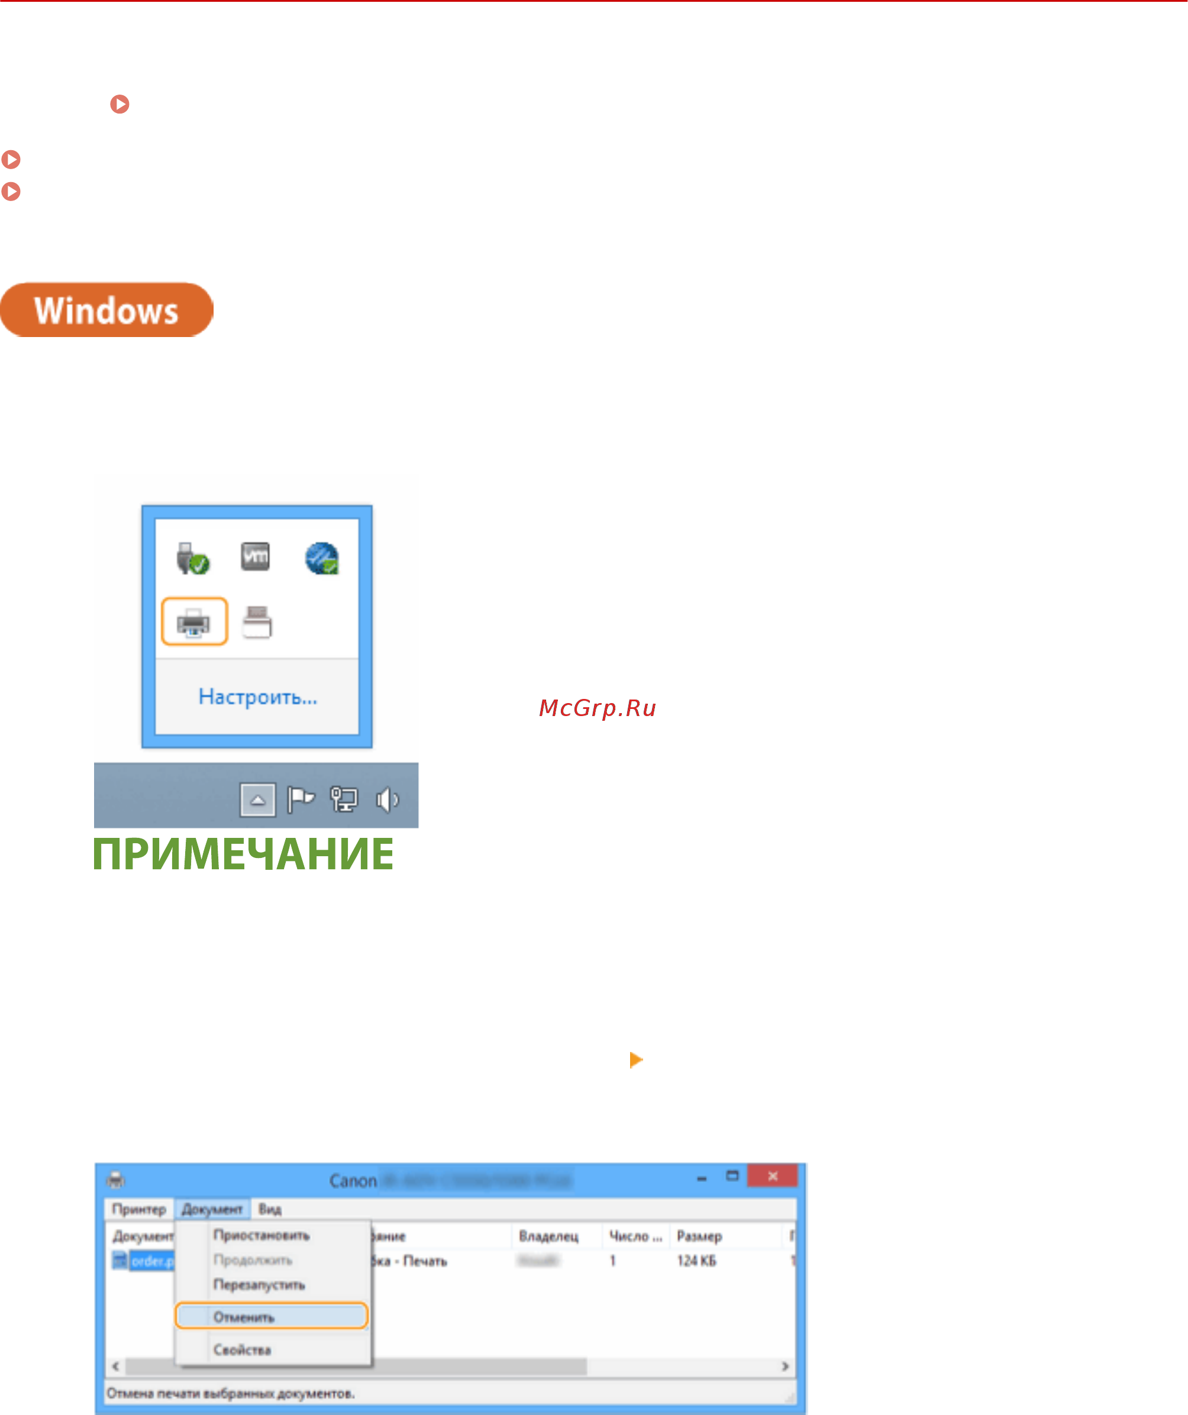Expand hidden tray icons arrow
Screen dimensions: 1188x1415
tap(257, 800)
